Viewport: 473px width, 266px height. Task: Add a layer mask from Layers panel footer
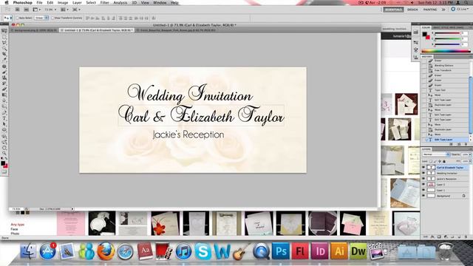click(439, 236)
